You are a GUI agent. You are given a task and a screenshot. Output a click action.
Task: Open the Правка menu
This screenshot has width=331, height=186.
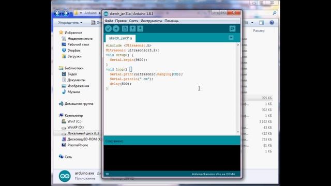click(121, 21)
